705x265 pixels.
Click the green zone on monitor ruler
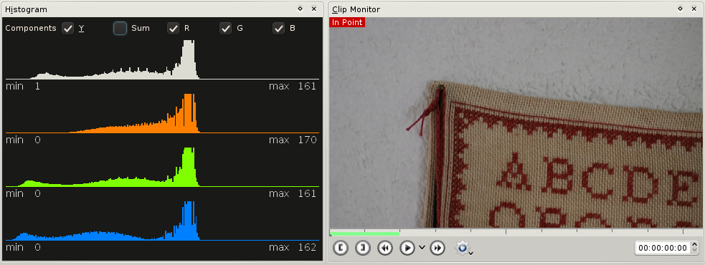(364, 233)
